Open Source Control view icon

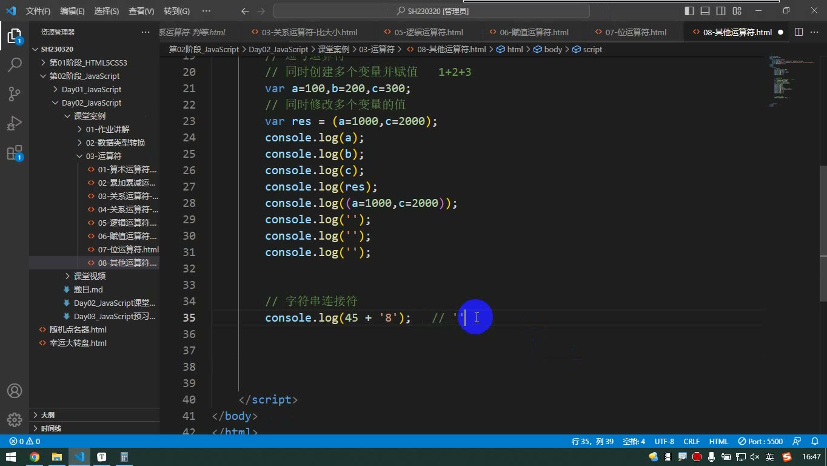[x=15, y=93]
